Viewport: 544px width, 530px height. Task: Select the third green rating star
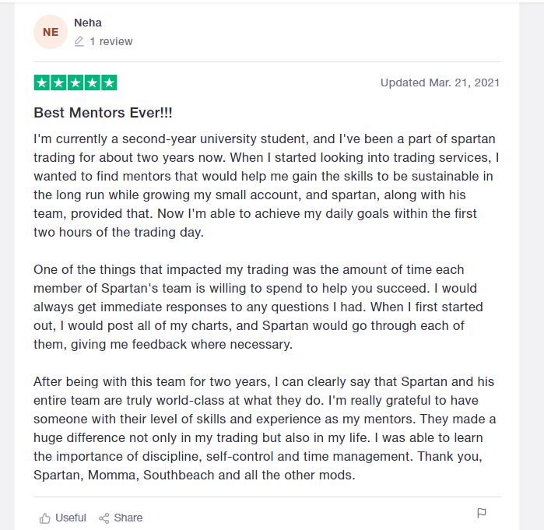click(x=75, y=82)
